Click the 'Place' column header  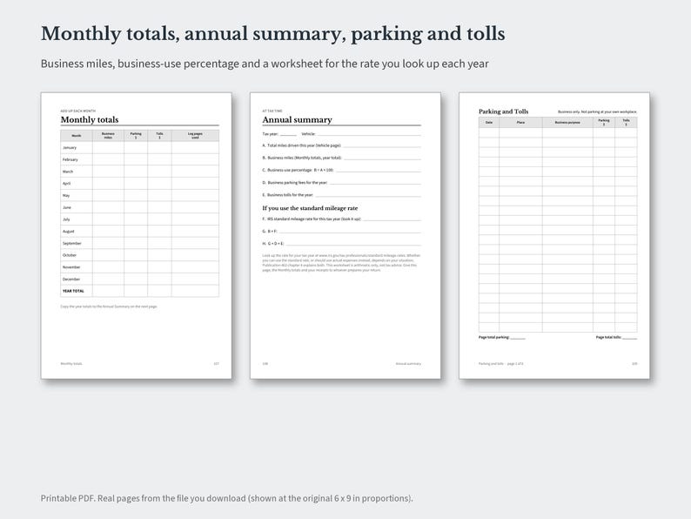pos(520,123)
